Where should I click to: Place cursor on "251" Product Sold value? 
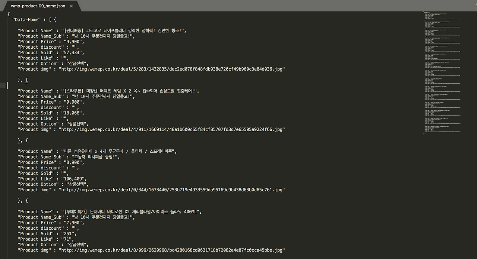[x=68, y=234]
